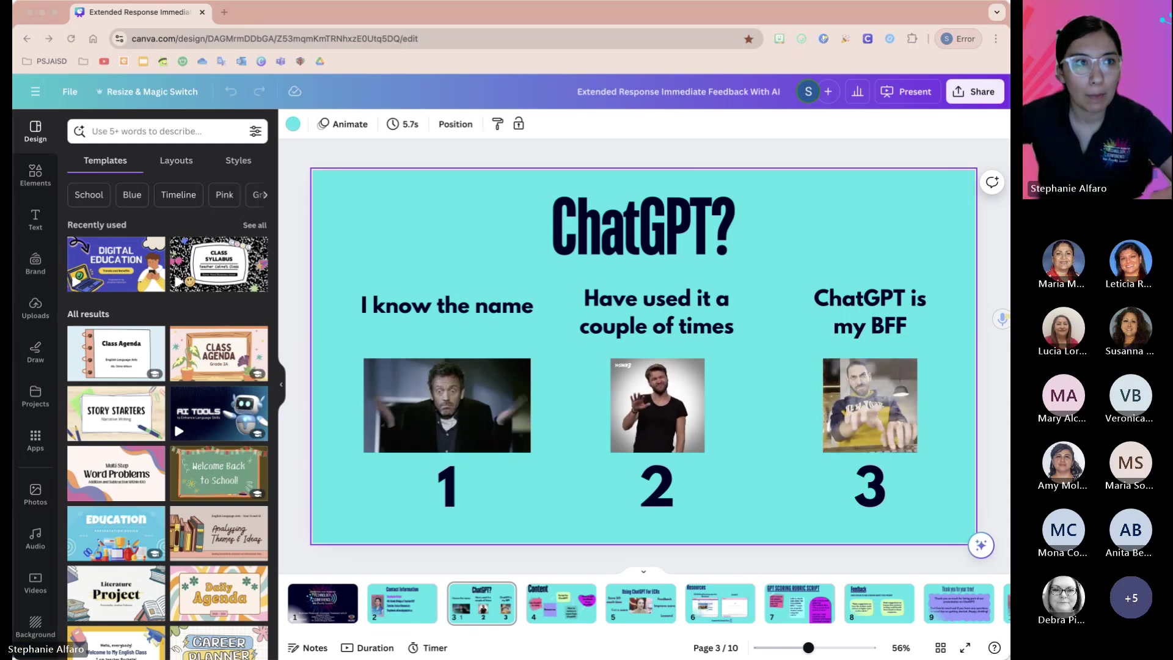Screen dimensions: 1173x660
Task: Open the page background color swatch
Action: (x=293, y=124)
